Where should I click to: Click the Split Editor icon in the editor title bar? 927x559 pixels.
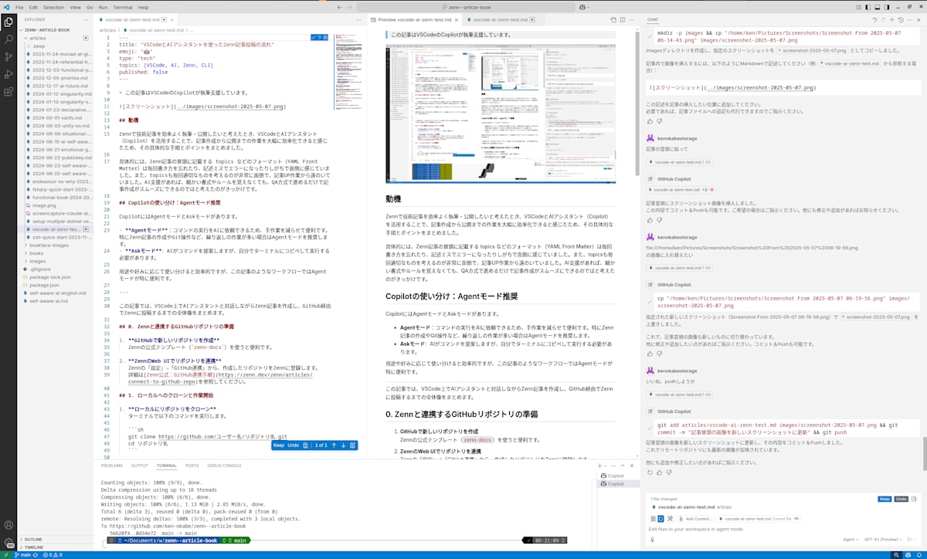point(622,20)
